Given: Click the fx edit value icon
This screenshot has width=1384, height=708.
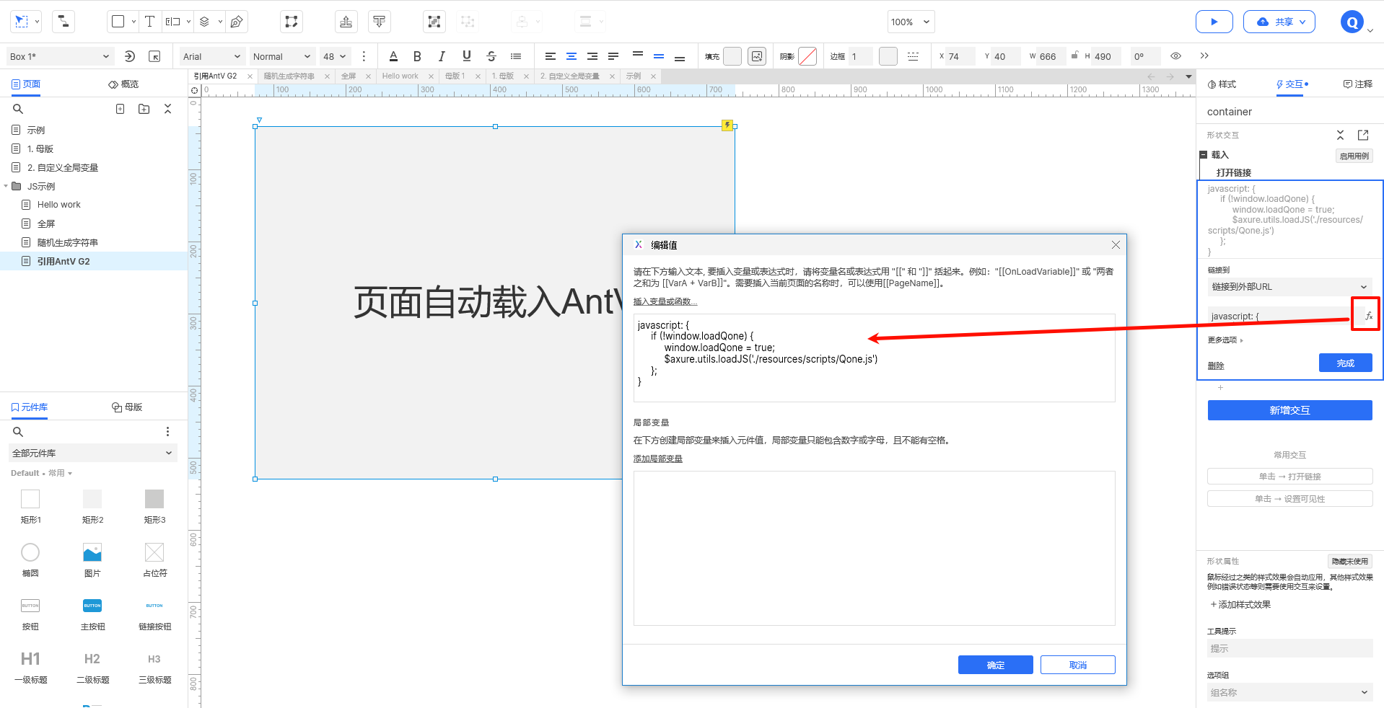Looking at the screenshot, I should (1368, 316).
